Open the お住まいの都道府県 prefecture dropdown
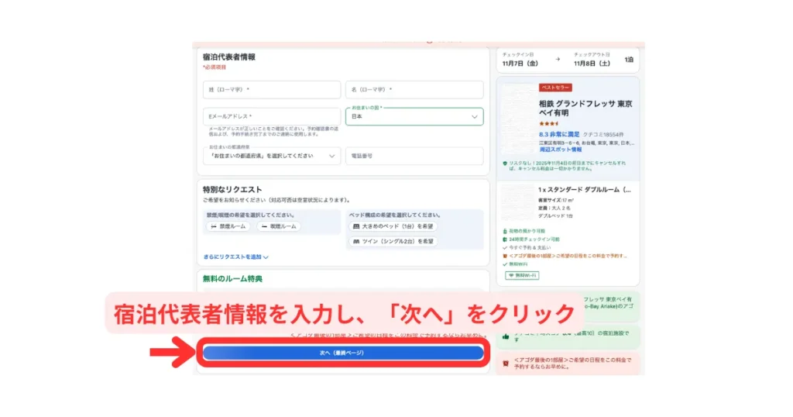Image resolution: width=793 pixels, height=417 pixels. point(271,156)
